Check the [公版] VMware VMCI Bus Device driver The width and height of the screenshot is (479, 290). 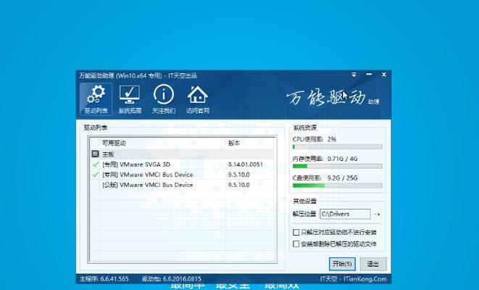point(96,185)
